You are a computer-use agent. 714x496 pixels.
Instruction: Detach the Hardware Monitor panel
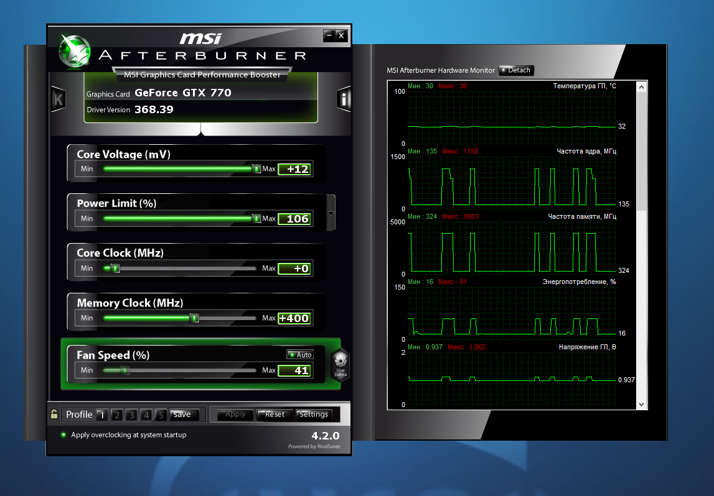tap(517, 70)
